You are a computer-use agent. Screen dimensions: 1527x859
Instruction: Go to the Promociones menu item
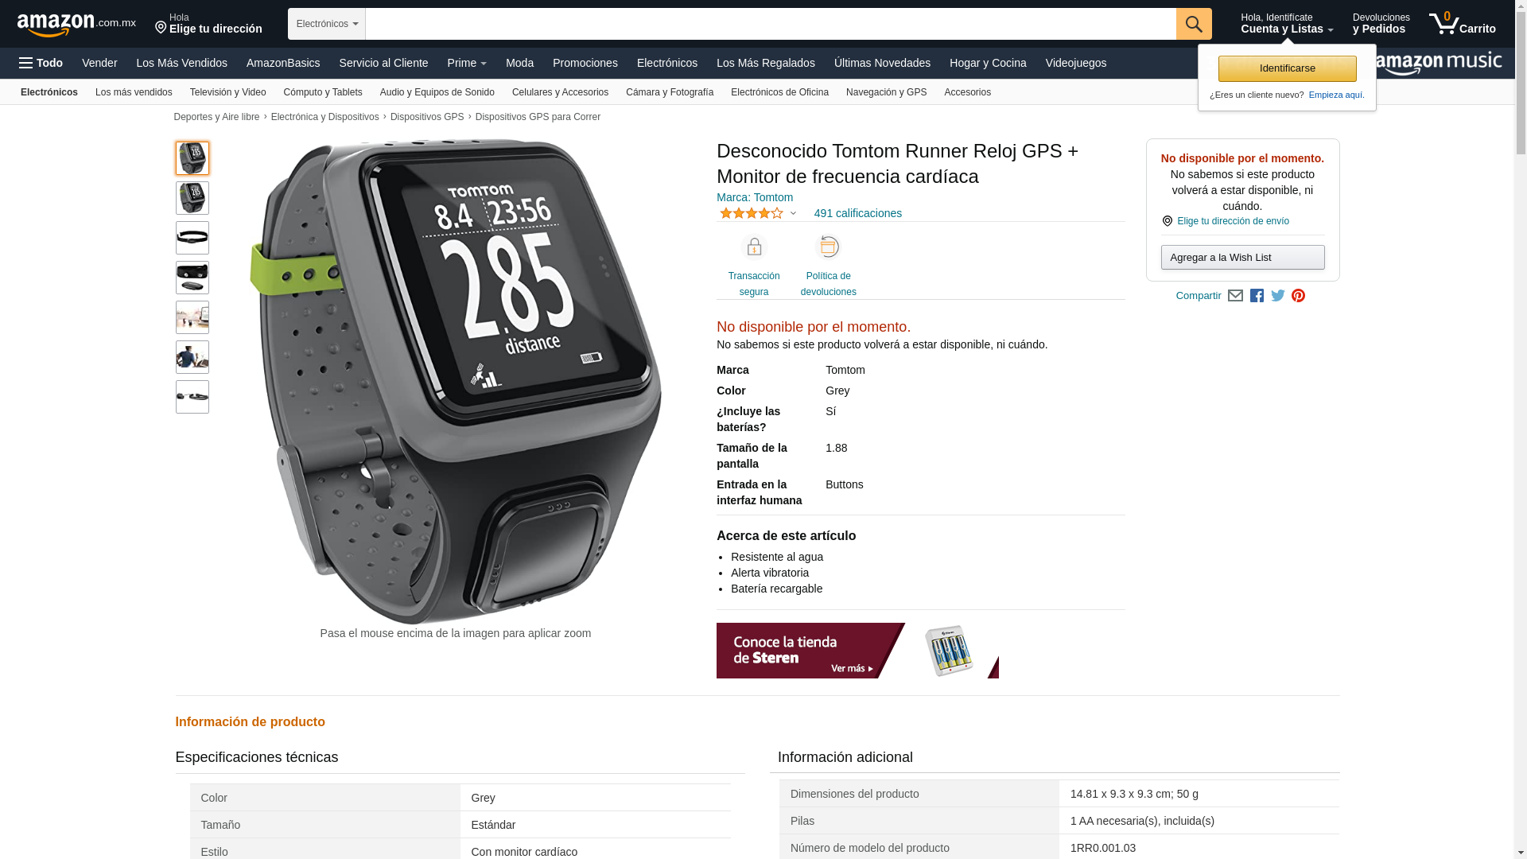tap(585, 63)
